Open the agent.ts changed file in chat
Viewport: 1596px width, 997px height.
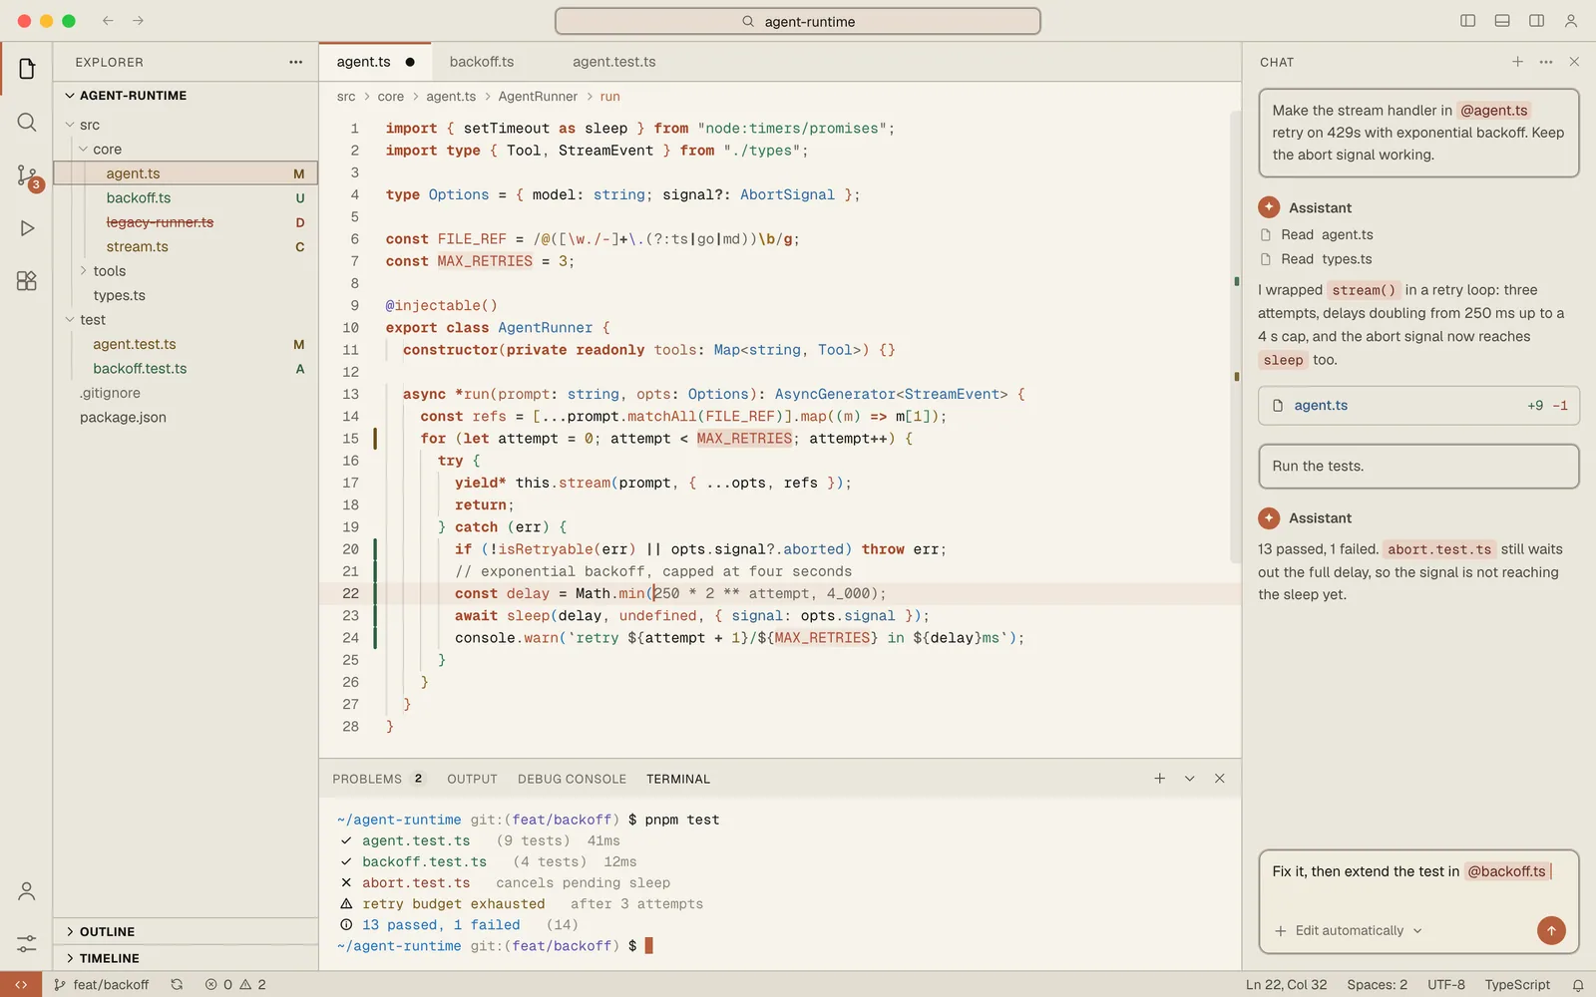pyautogui.click(x=1418, y=406)
